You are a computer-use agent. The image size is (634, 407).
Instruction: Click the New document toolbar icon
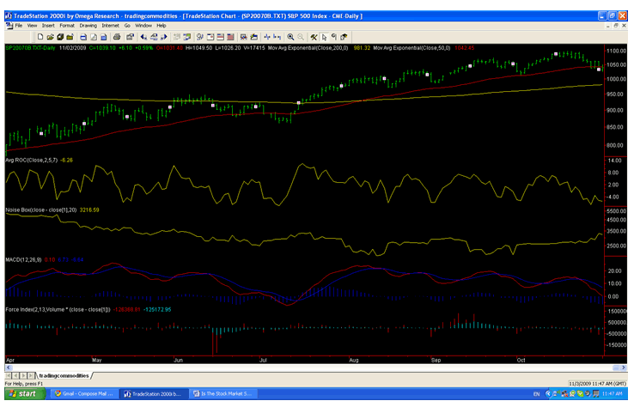click(x=41, y=37)
